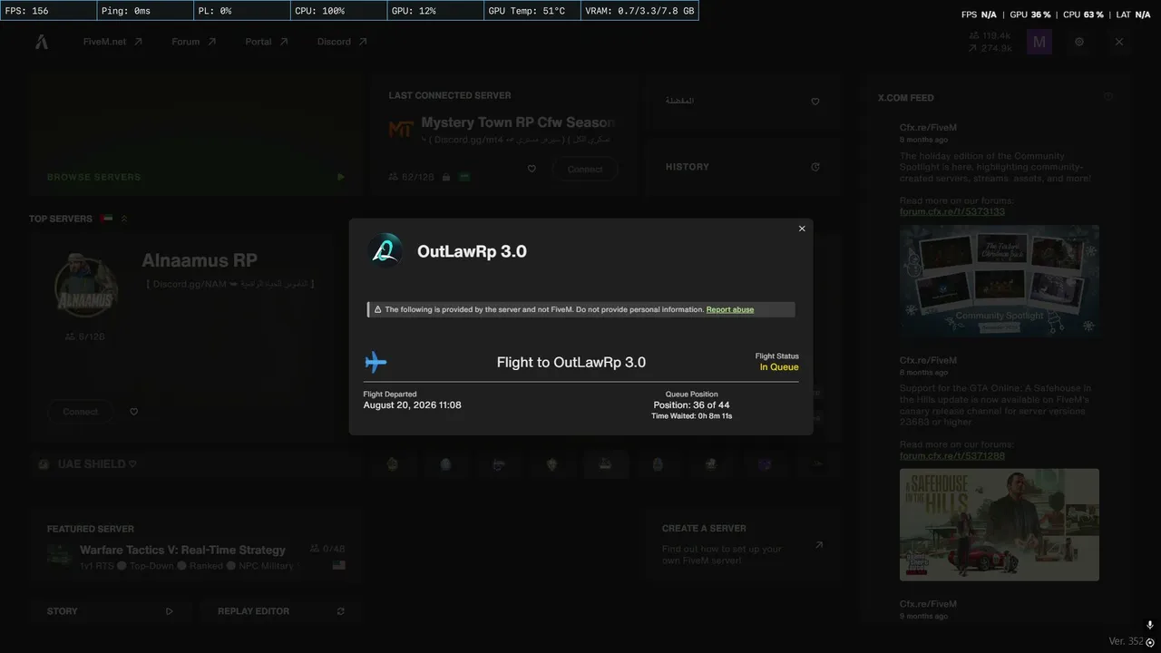This screenshot has height=653, width=1161.
Task: Open forum.cfx.re/t/5373133 link
Action: (952, 211)
